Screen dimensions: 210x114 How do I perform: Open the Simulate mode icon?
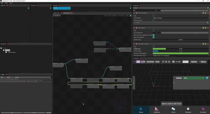click(x=203, y=109)
